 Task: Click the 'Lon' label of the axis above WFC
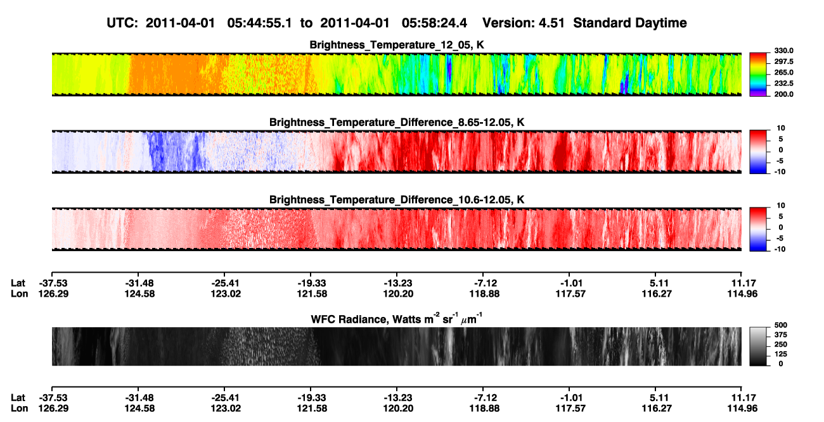(x=19, y=294)
